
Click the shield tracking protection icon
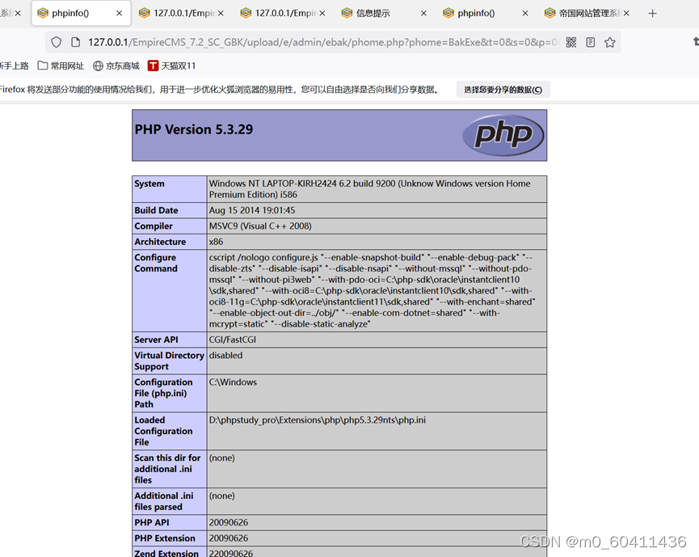click(57, 42)
